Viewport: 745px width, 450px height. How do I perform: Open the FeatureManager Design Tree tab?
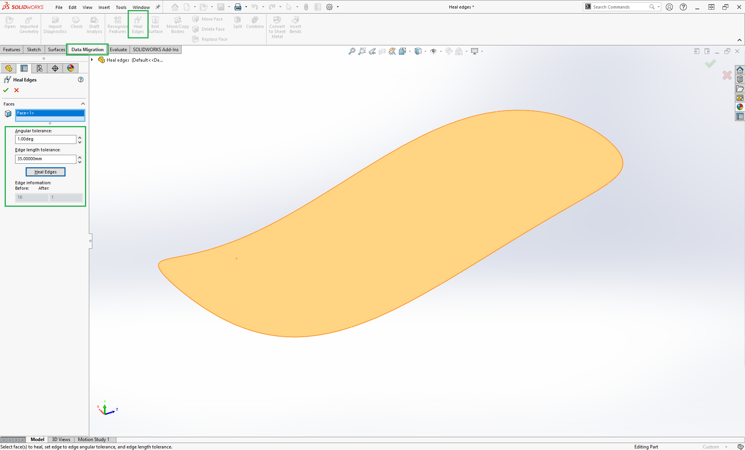coord(9,68)
